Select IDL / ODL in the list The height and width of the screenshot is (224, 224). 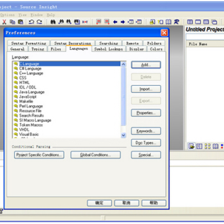(27, 87)
